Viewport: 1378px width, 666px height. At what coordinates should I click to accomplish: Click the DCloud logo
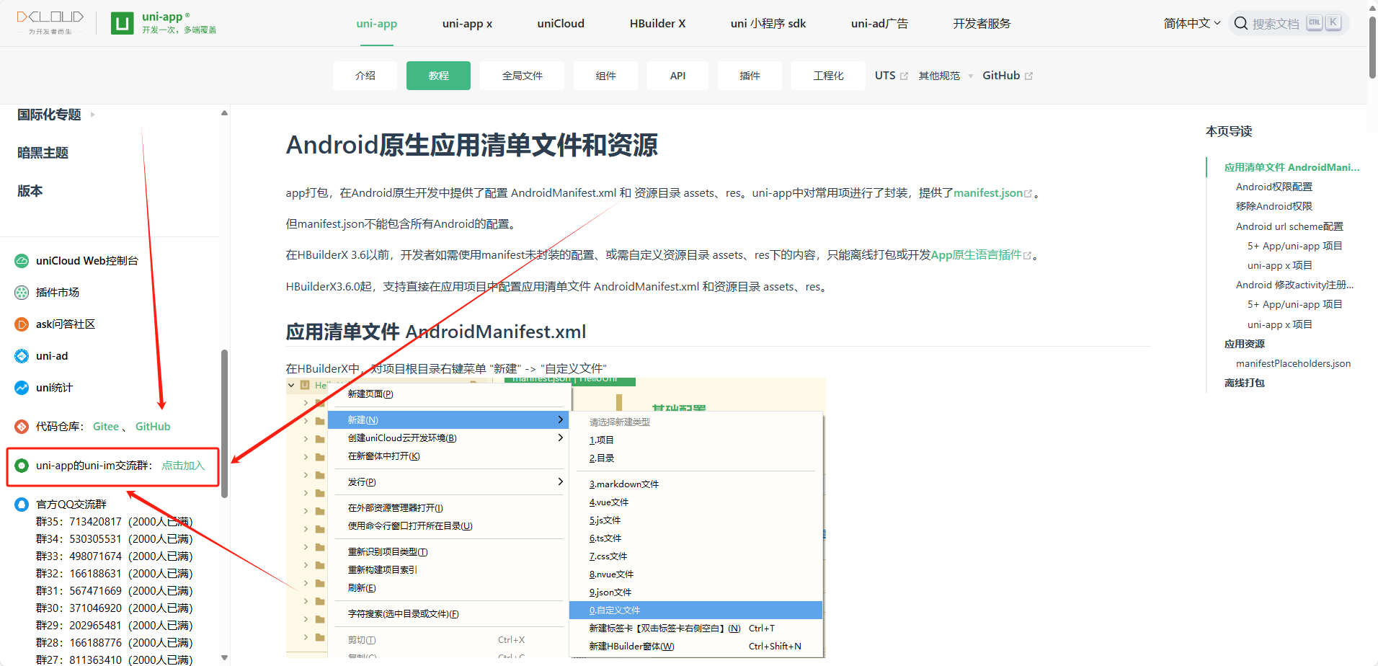click(50, 22)
